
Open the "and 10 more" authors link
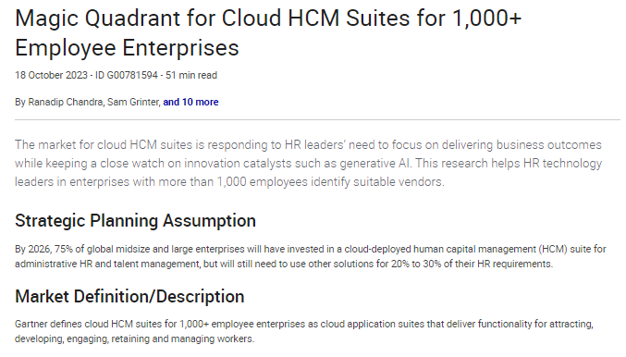pyautogui.click(x=190, y=103)
